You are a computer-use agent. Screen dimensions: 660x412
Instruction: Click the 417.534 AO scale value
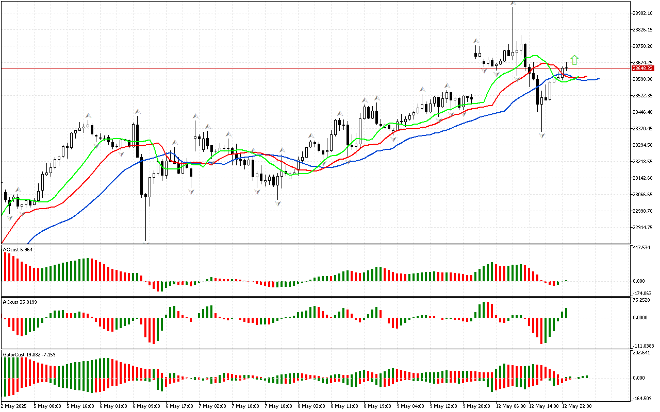(642, 248)
